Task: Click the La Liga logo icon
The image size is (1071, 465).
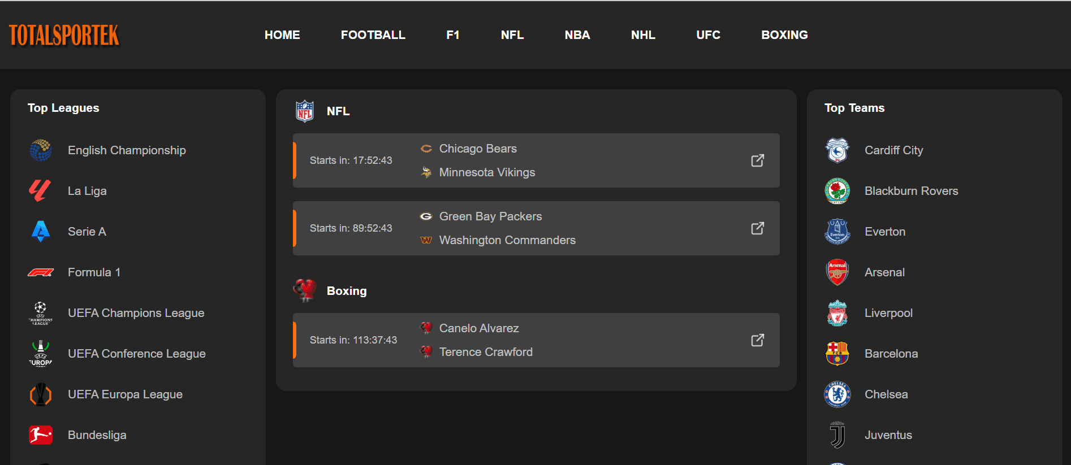Action: [41, 191]
